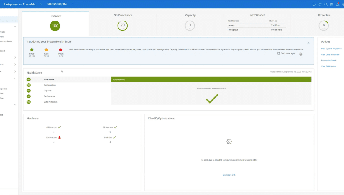This screenshot has height=195, width=344.
Task: Collapse sidebar section above 'eed' item
Action: (15, 105)
